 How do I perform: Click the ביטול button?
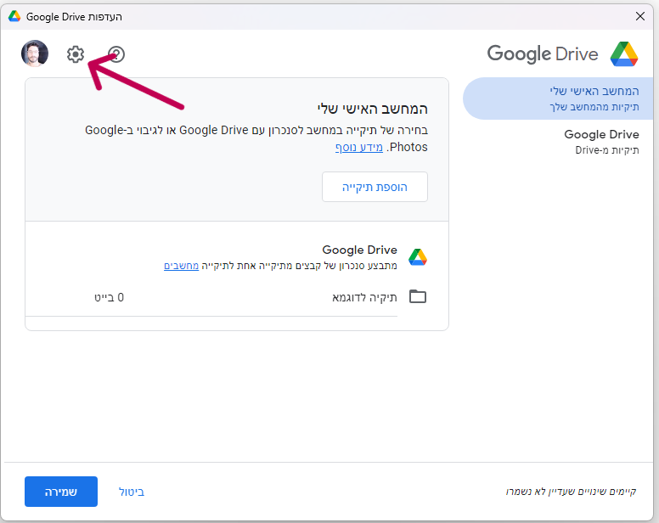pos(132,492)
